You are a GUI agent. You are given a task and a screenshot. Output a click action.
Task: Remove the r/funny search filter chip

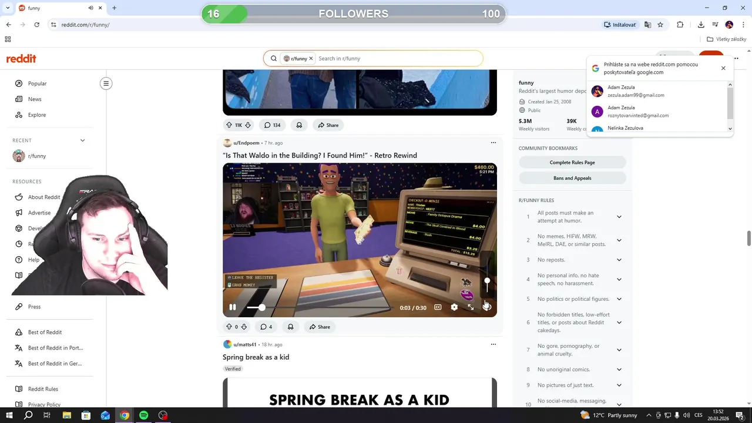pos(311,59)
